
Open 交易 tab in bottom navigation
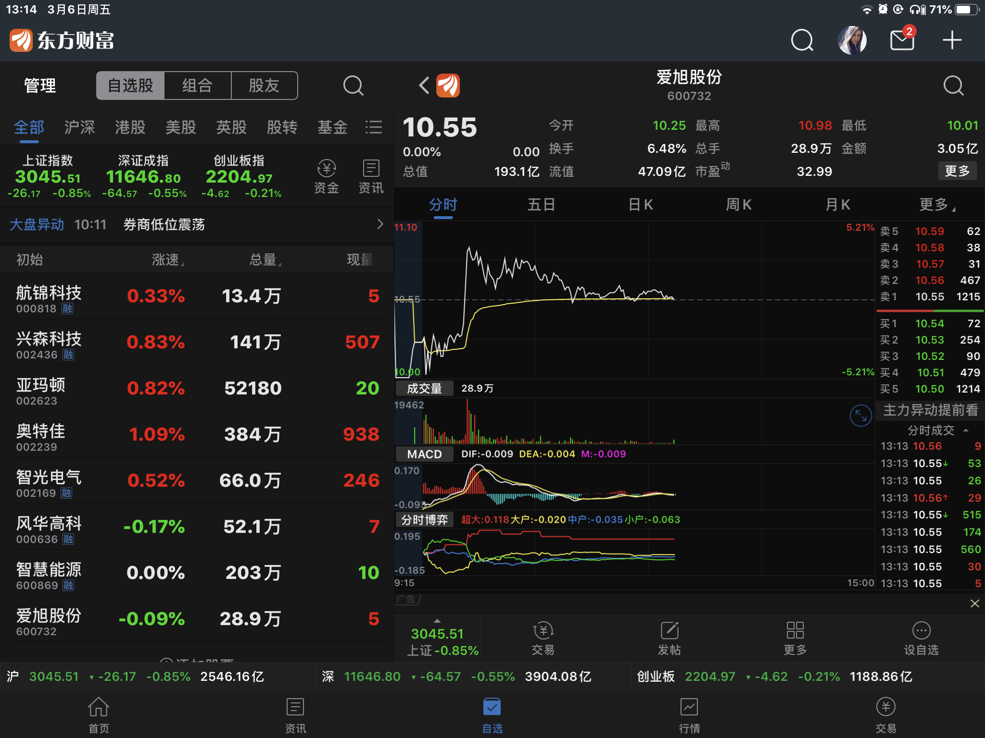(886, 715)
